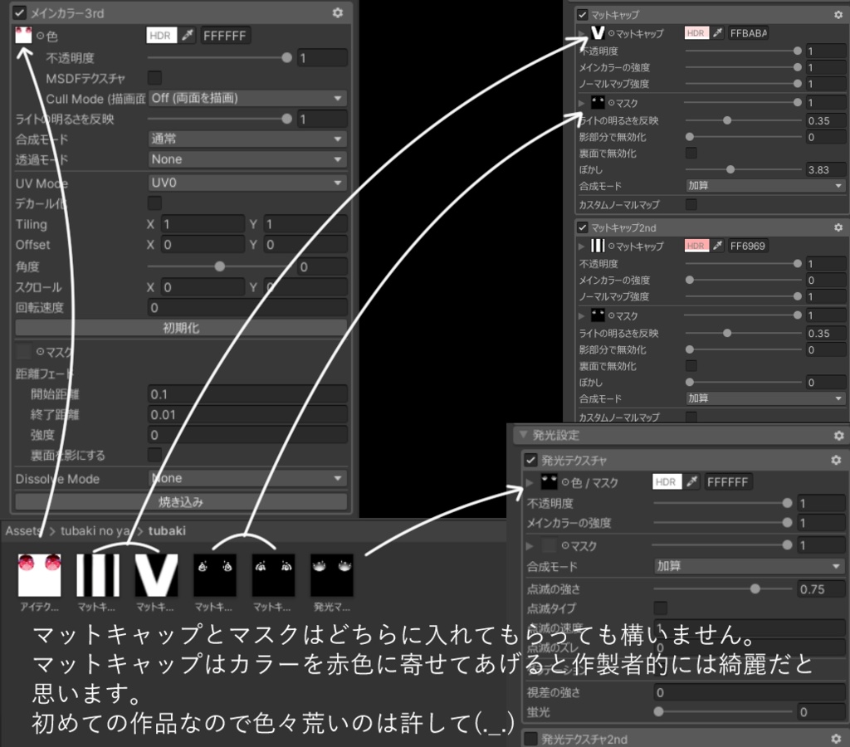Click the eyedropper beside the FFBABA matcap color
Screen dimensions: 850x747
coord(717,33)
